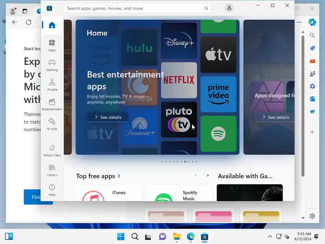Open the Store user account profile button
325x244 pixels.
(229, 8)
